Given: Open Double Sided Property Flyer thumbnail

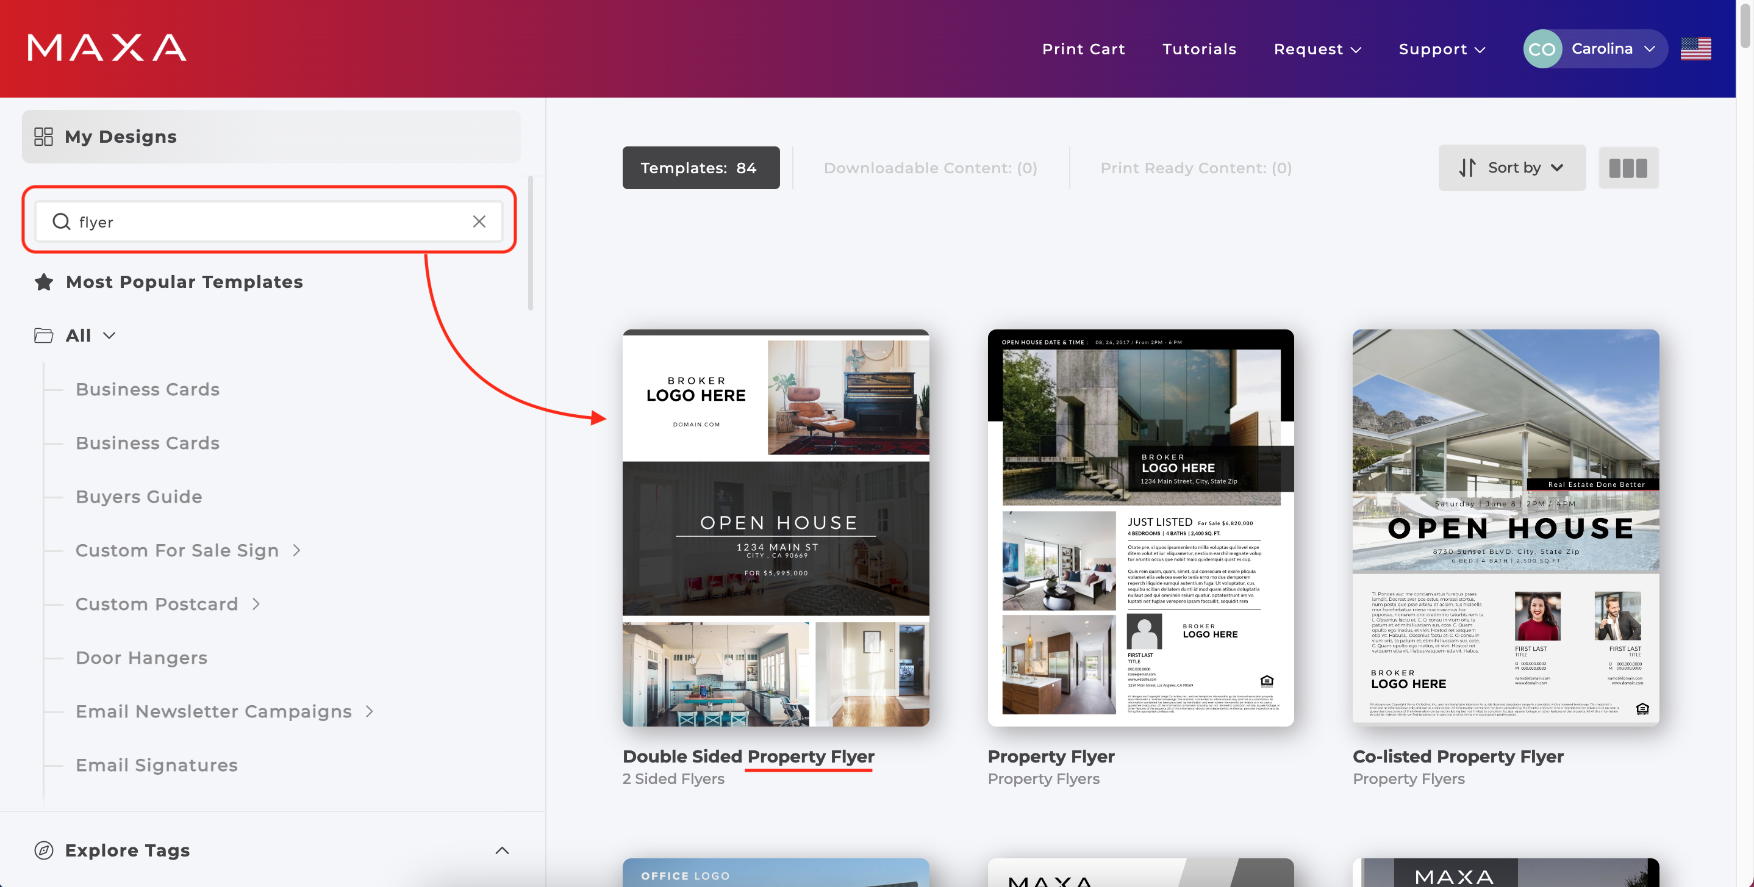Looking at the screenshot, I should pyautogui.click(x=776, y=528).
